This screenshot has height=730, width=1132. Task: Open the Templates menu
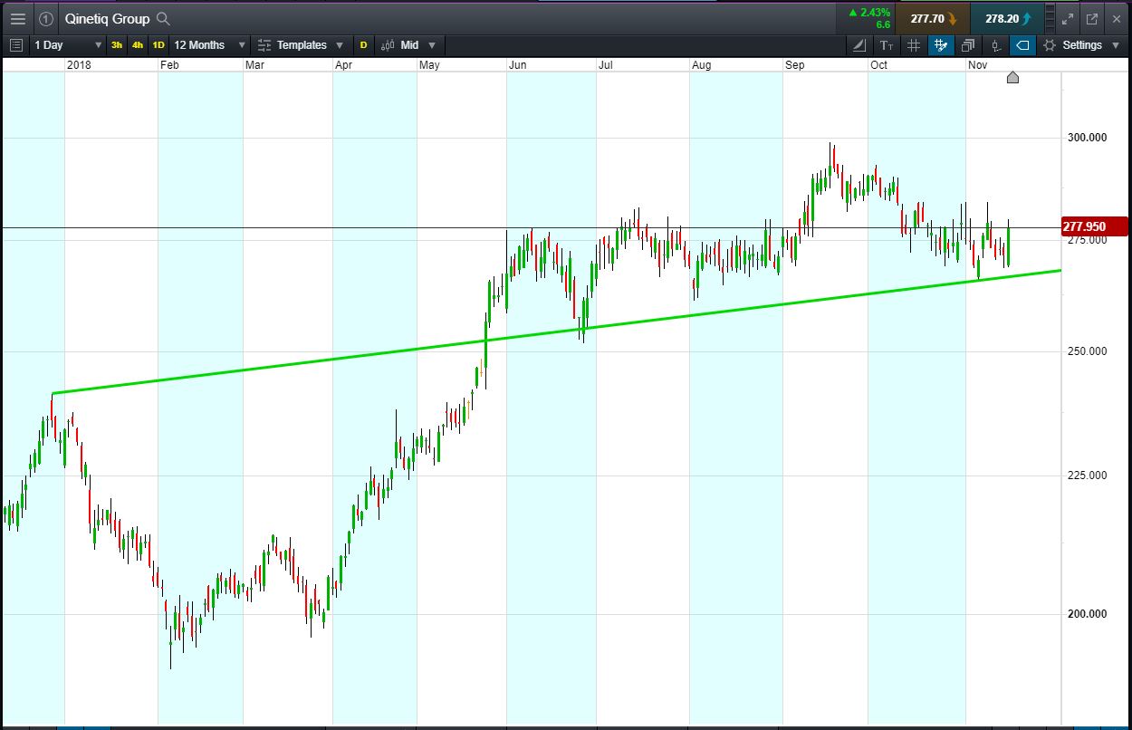tap(301, 44)
